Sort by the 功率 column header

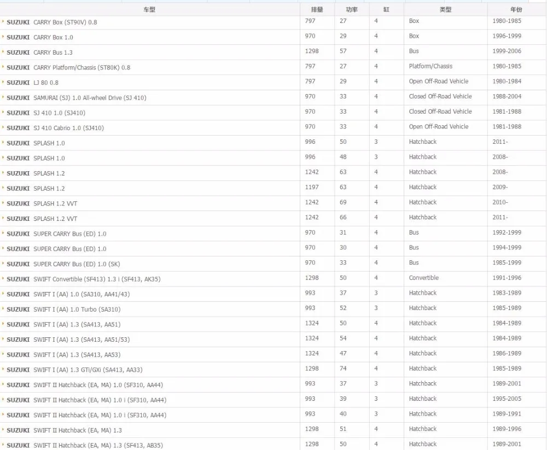352,9
